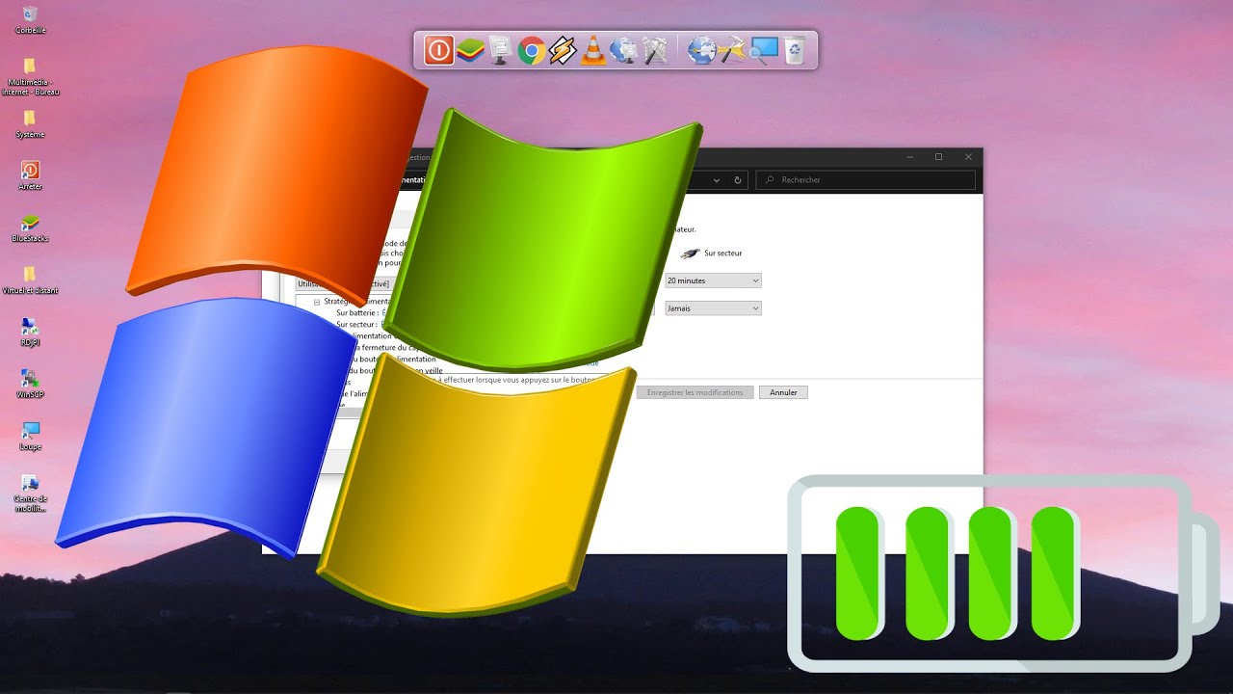Select the WinSCP desktop shortcut
This screenshot has height=694, width=1233.
[x=30, y=384]
